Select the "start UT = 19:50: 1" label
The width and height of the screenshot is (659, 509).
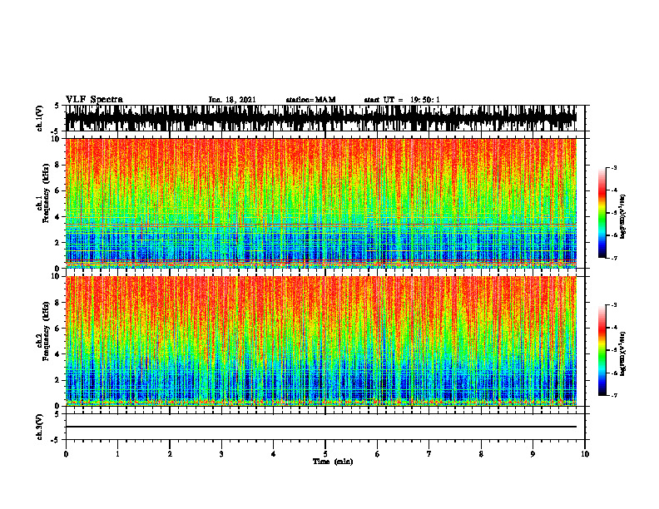coord(402,100)
